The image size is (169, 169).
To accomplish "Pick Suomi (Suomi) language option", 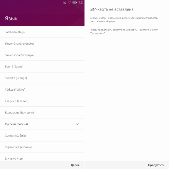I will click(42, 67).
